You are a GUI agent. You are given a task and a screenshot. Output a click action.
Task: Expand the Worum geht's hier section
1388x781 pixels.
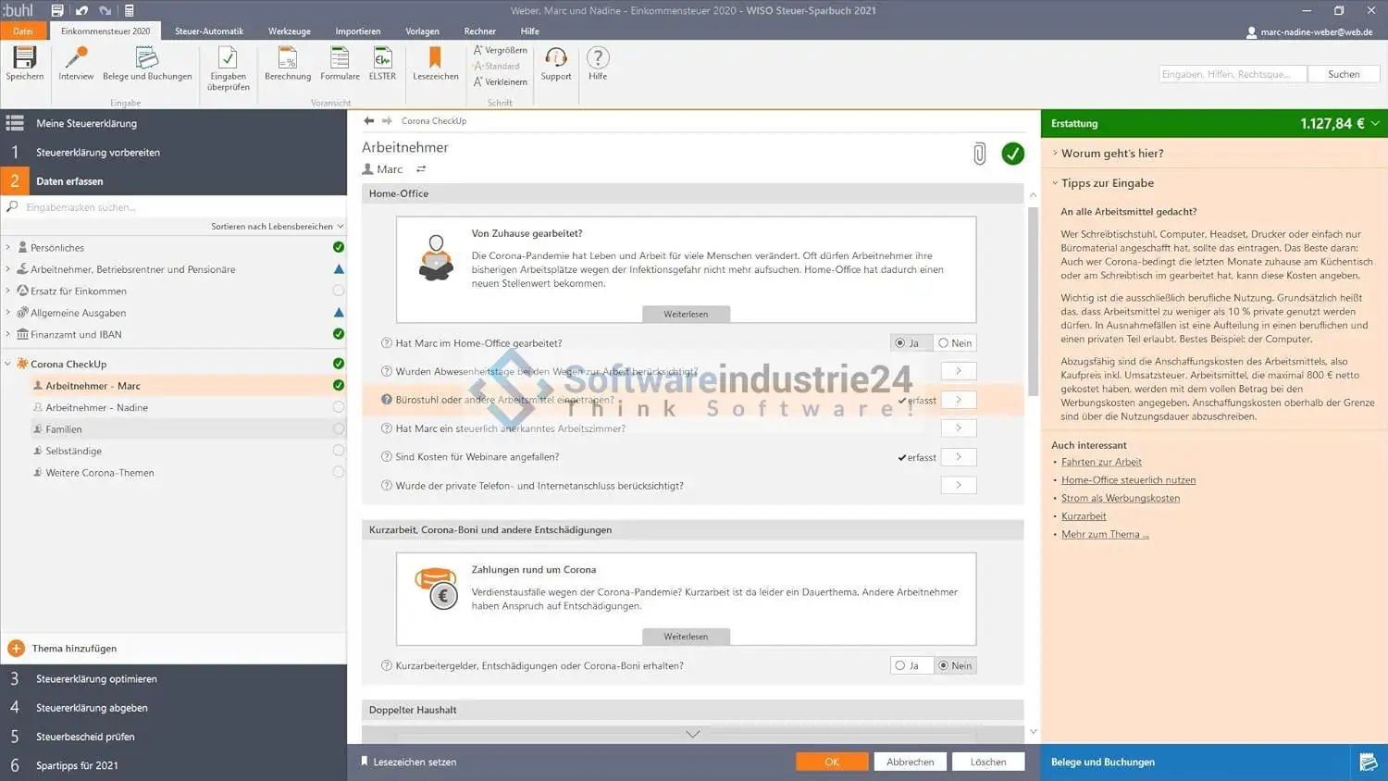pos(1111,154)
